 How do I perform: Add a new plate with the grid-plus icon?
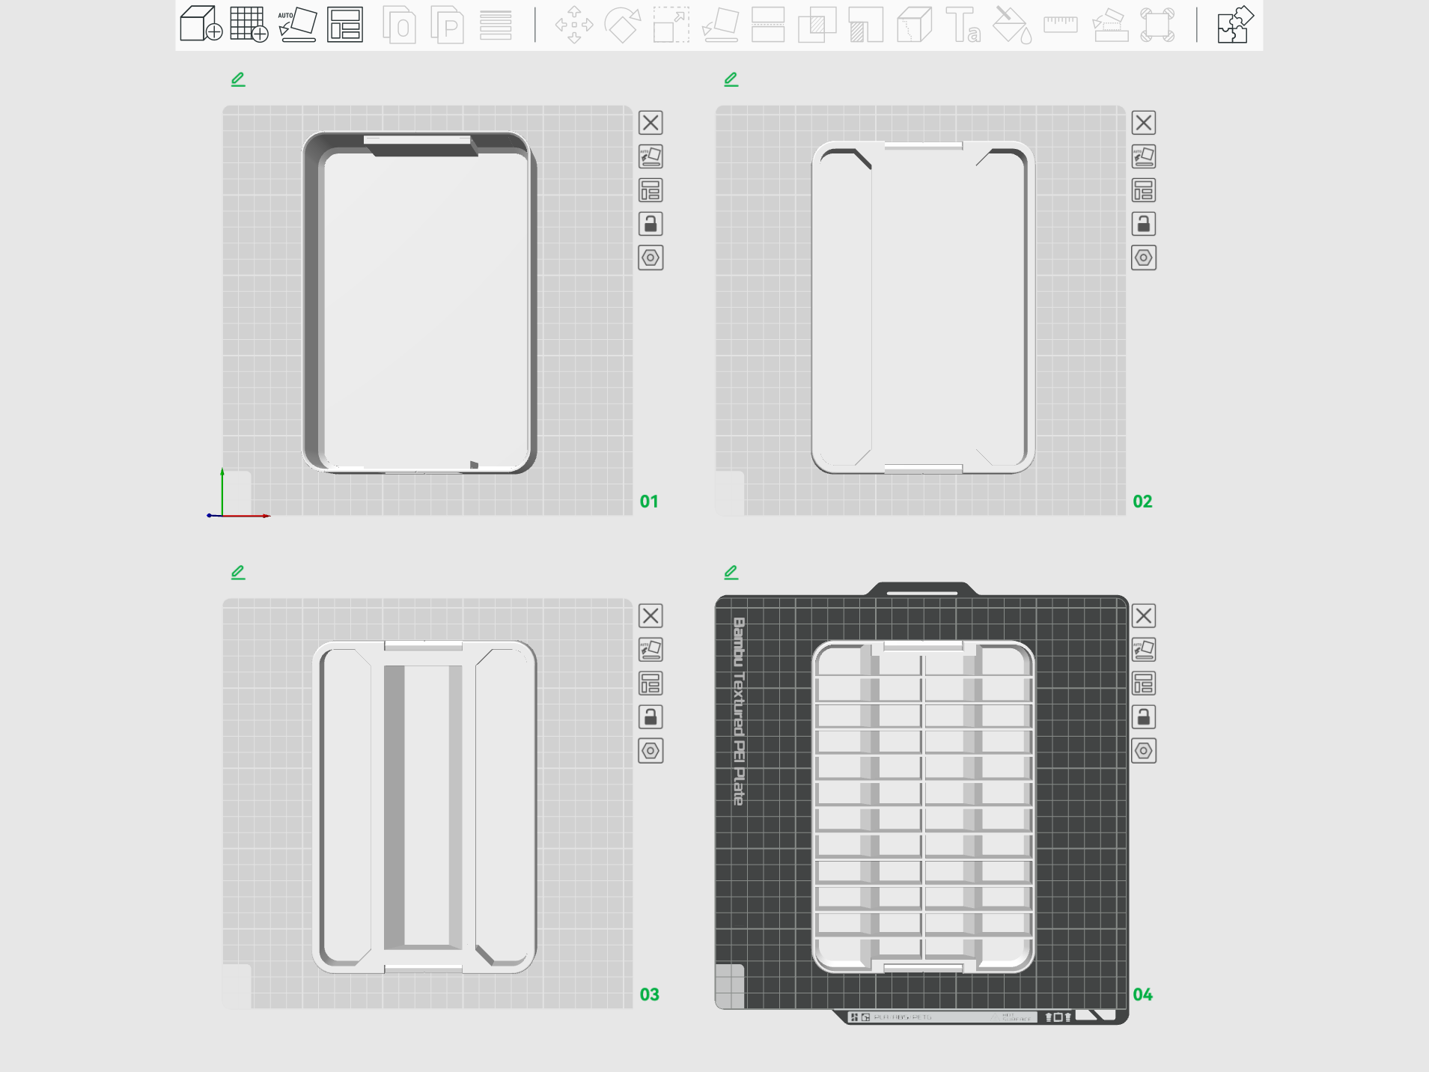tap(249, 24)
